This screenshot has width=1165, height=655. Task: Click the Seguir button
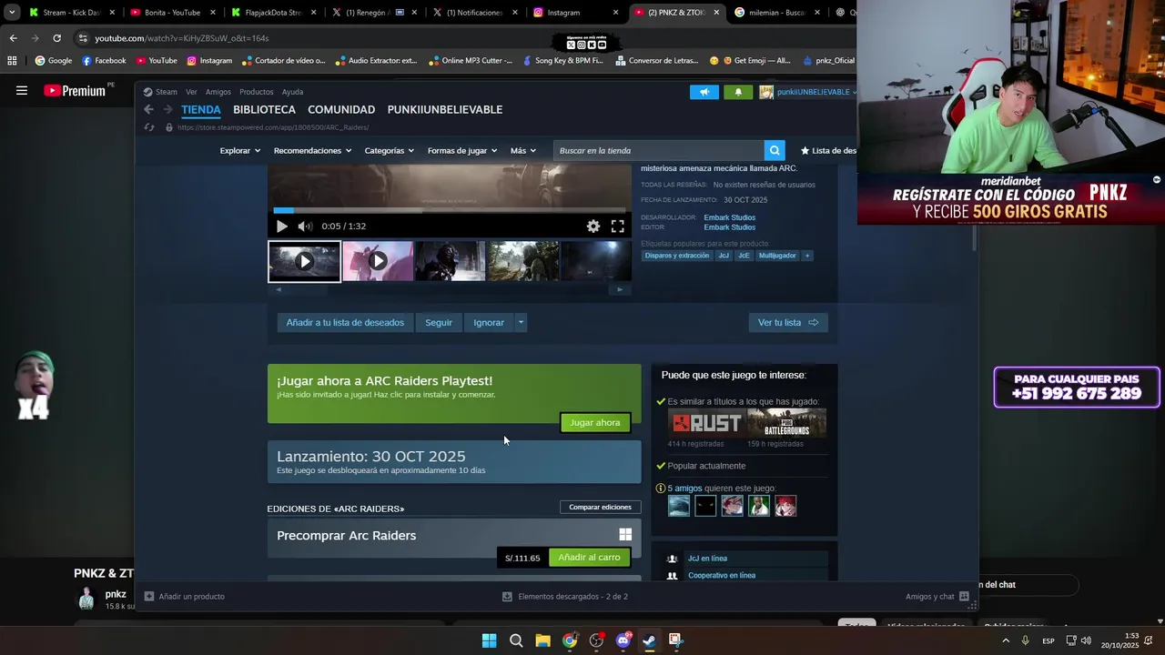[439, 322]
